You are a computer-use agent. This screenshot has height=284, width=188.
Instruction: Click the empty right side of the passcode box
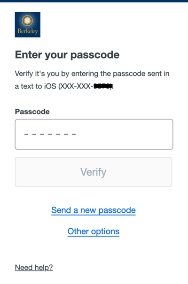pos(125,134)
